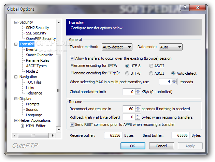Increase the global bandwidth limit
The image size is (215, 162).
(138, 90)
